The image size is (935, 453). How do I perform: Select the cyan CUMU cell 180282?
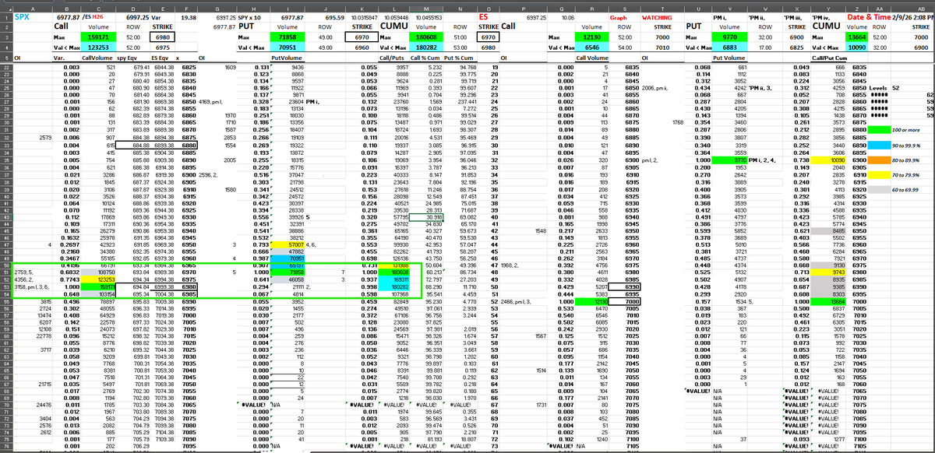428,47
